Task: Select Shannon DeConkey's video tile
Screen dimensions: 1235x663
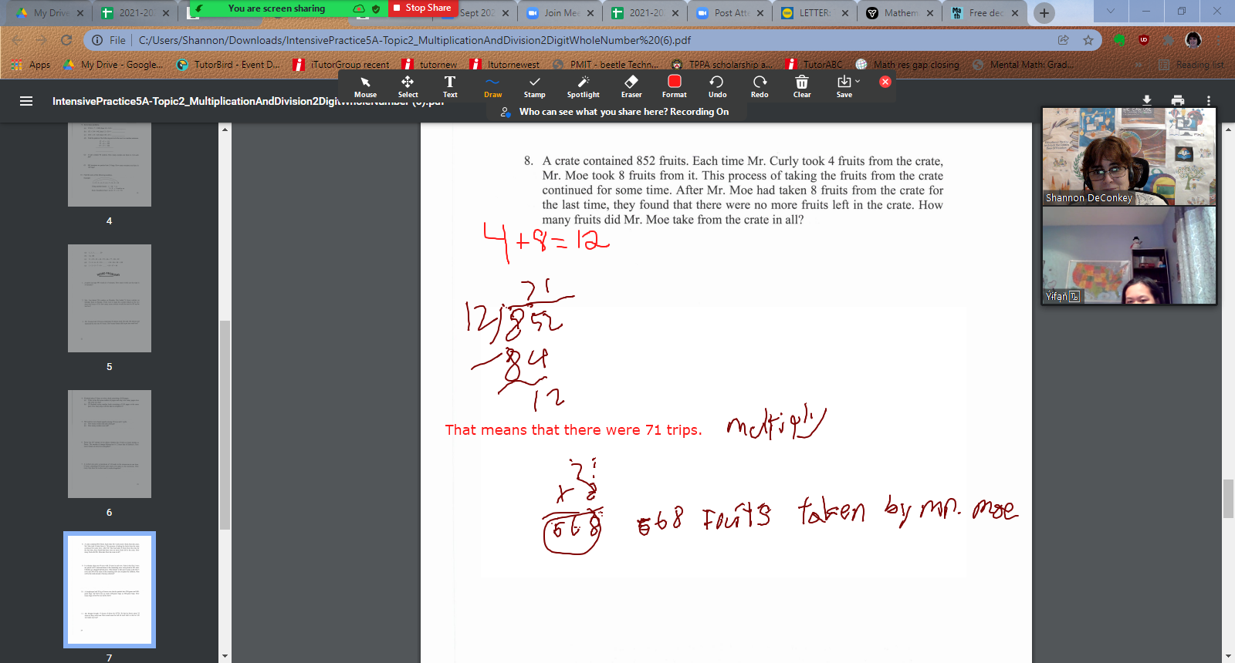Action: [1129, 156]
